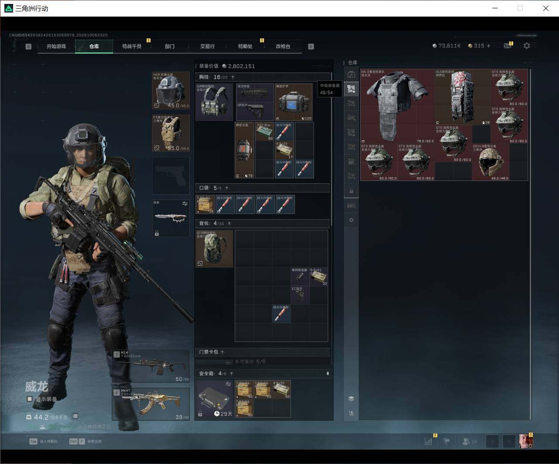Click the help icon beside 胸挂
The image size is (559, 464).
pos(233,77)
